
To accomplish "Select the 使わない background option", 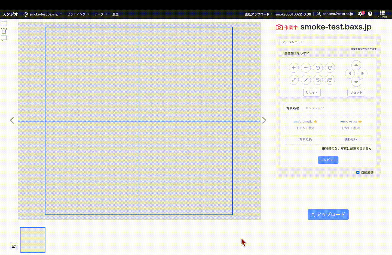I will click(x=350, y=139).
